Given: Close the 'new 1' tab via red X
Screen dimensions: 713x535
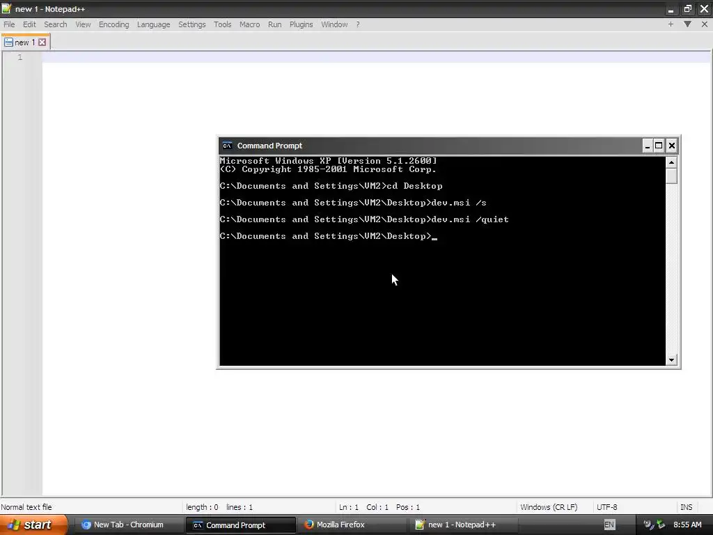Looking at the screenshot, I should pos(42,42).
